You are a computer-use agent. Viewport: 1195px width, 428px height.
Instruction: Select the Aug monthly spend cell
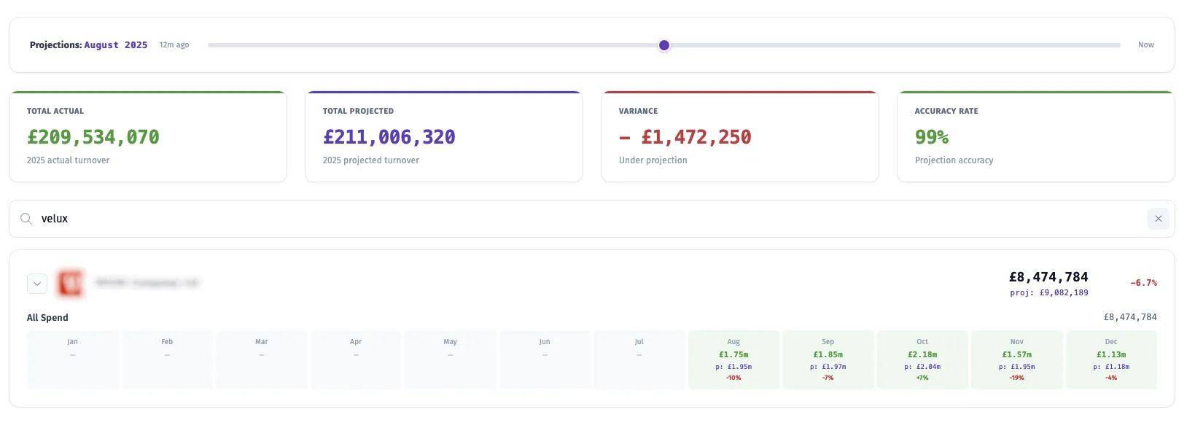coord(733,359)
